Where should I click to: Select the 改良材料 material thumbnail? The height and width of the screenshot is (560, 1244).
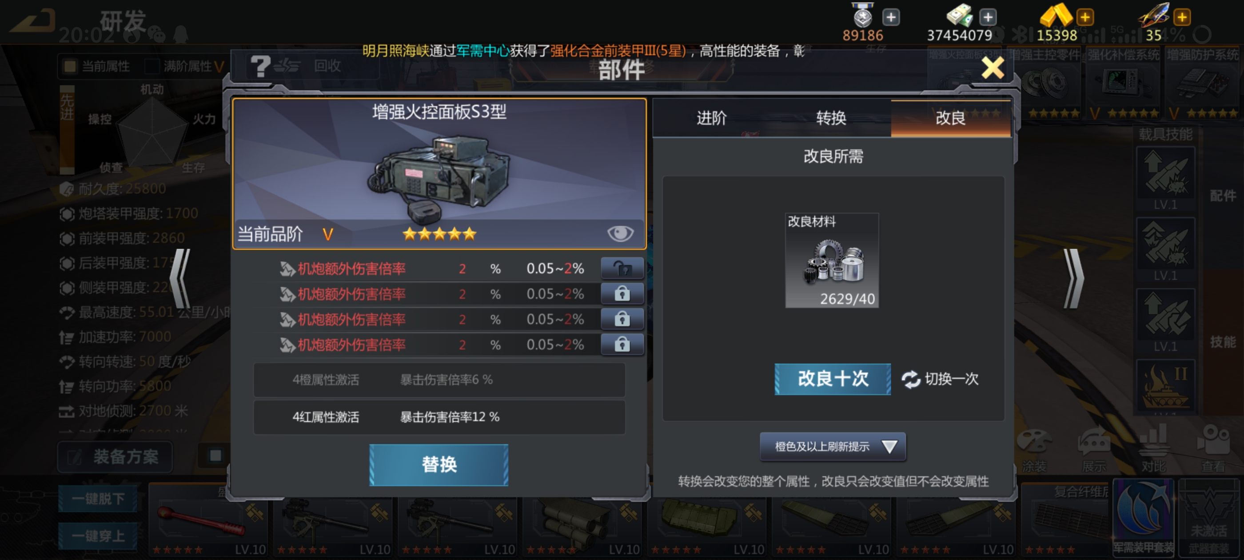(832, 260)
